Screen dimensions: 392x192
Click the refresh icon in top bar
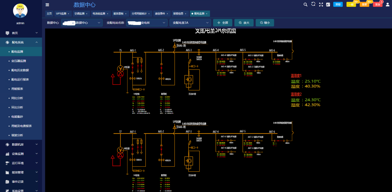(313, 4)
